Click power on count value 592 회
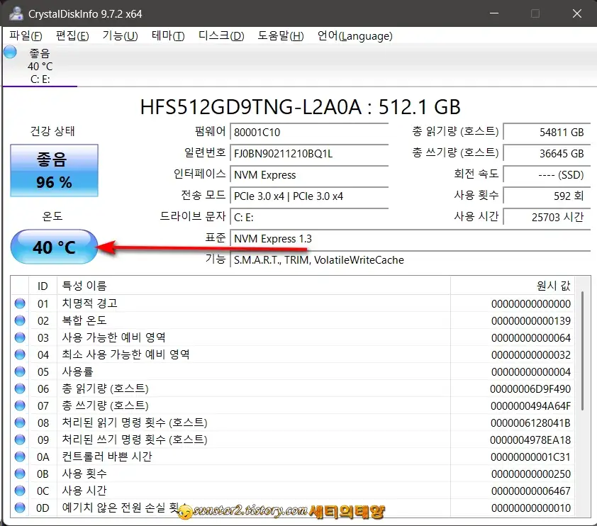597x526 pixels. click(x=547, y=196)
